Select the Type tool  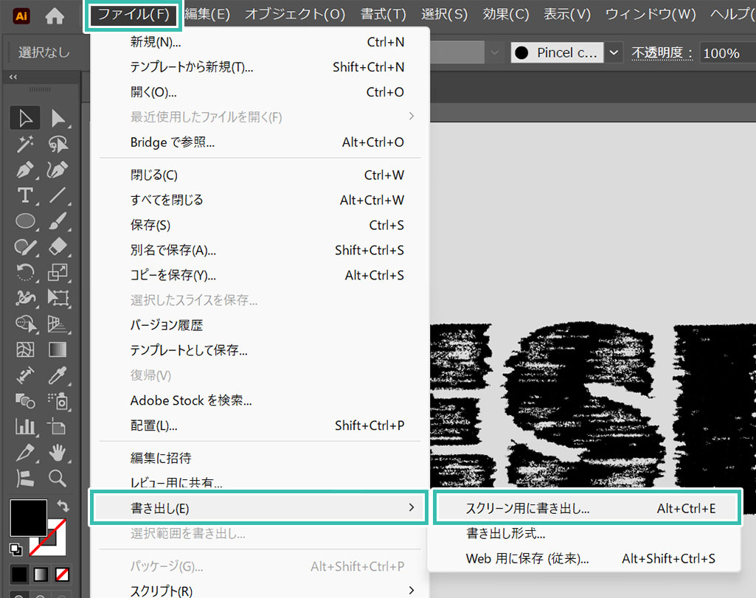(x=25, y=195)
